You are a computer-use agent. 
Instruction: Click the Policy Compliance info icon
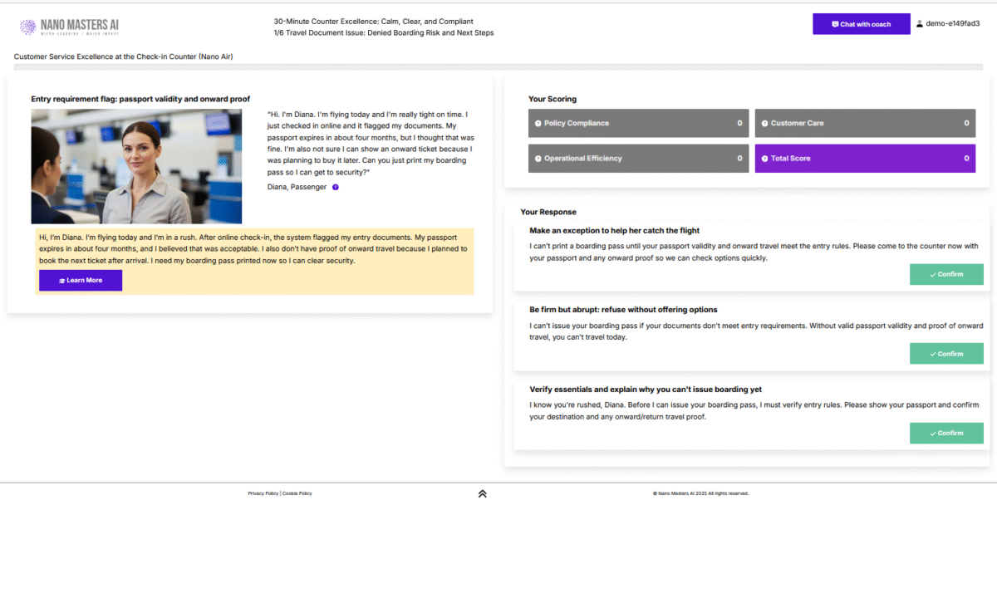pyautogui.click(x=538, y=124)
